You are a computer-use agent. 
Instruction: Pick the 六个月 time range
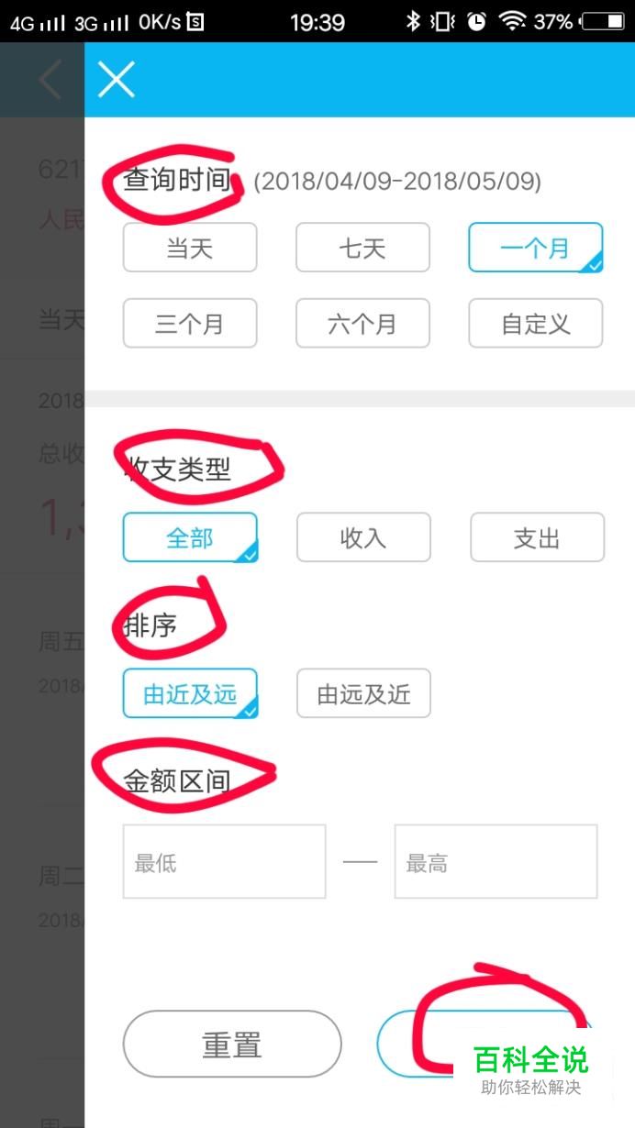pos(362,323)
